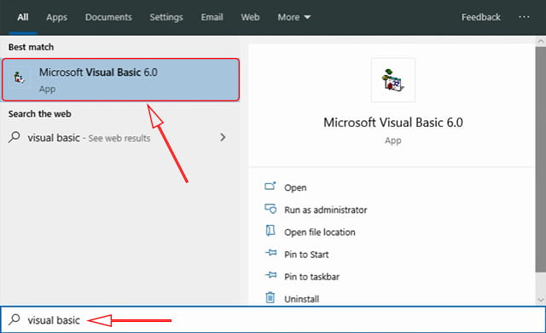Select the Documents tab

coord(108,17)
